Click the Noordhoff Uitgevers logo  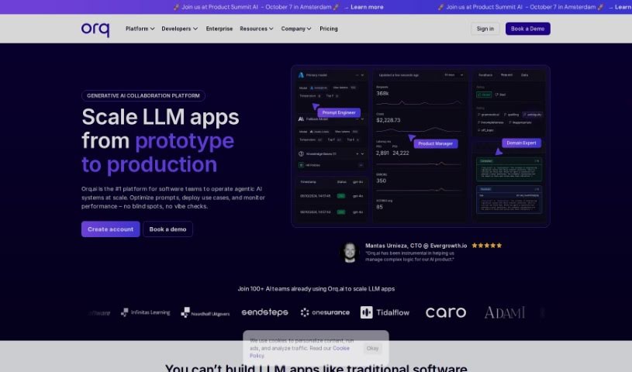coord(205,313)
